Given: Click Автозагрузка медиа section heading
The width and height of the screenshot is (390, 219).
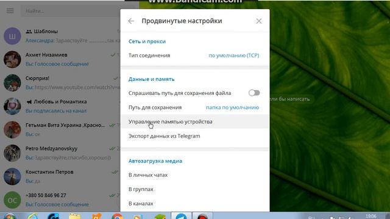Looking at the screenshot, I should tap(155, 161).
